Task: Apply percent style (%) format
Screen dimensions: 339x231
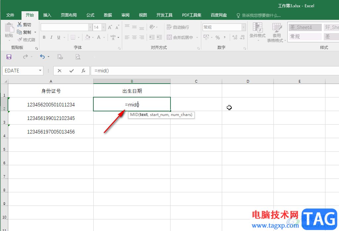Action: click(218, 38)
